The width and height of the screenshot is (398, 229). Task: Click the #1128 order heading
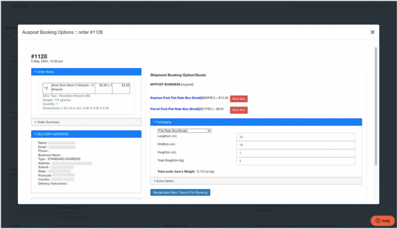[x=39, y=56]
